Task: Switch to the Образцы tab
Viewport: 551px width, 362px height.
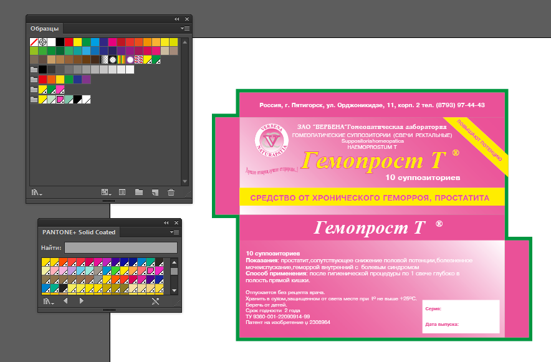Action: (x=44, y=29)
